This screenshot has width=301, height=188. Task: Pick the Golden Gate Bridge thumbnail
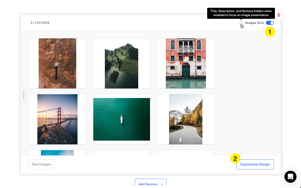click(x=57, y=119)
